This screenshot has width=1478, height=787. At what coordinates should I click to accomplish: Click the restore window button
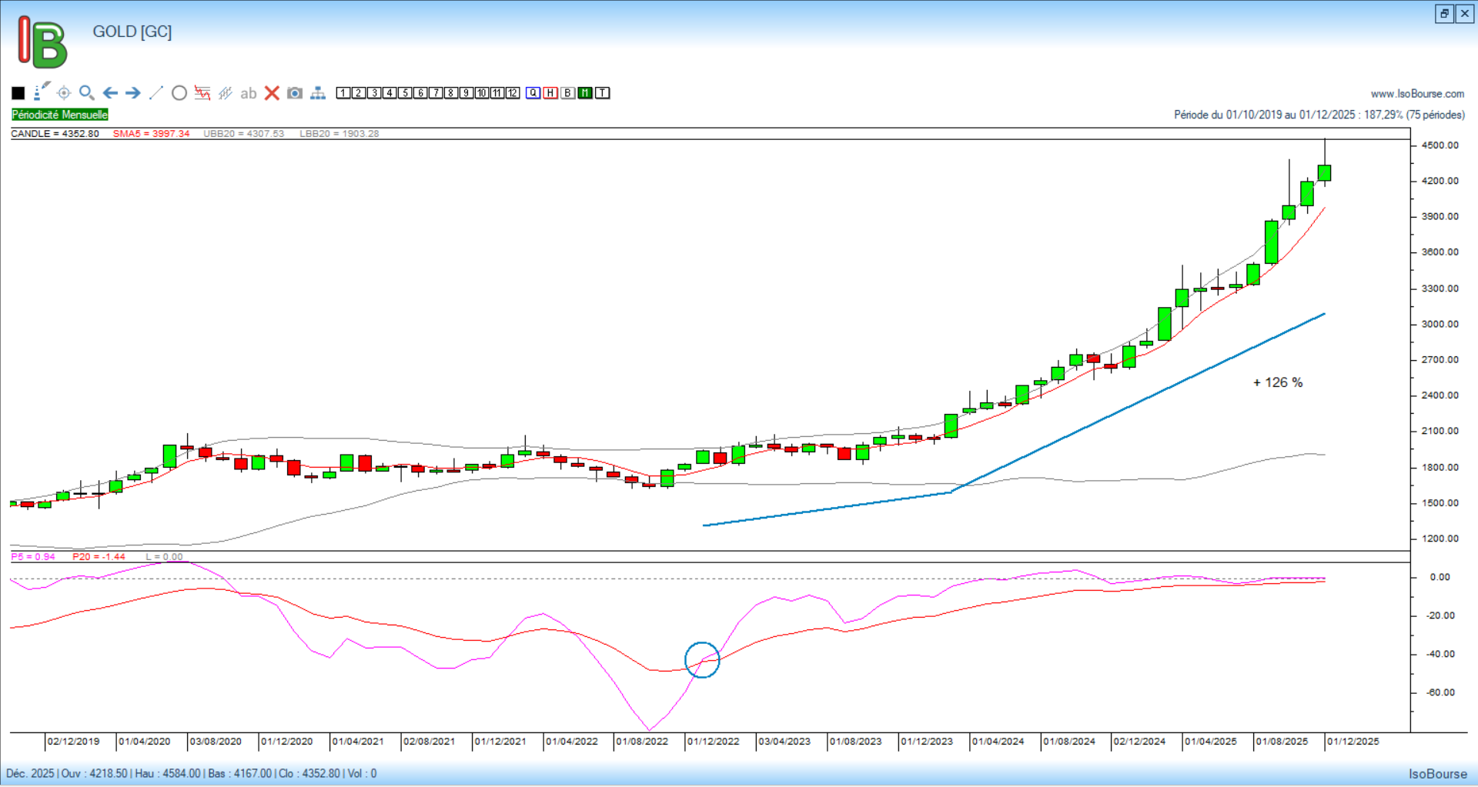(x=1444, y=14)
